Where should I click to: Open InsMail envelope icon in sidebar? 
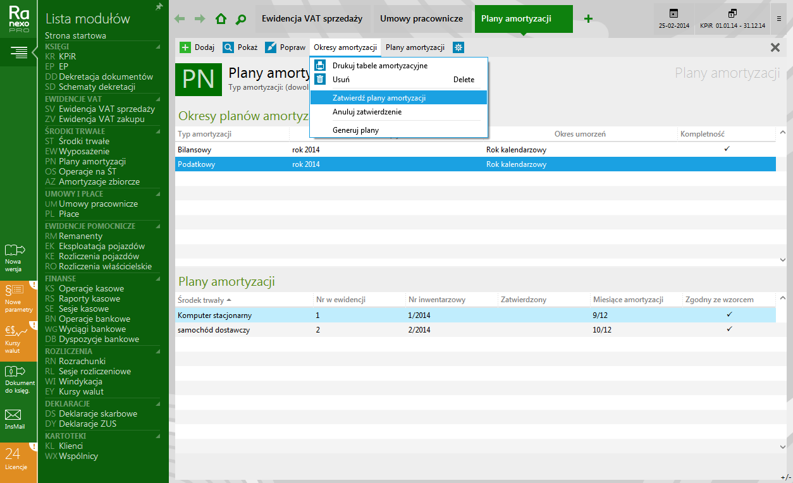(x=13, y=419)
